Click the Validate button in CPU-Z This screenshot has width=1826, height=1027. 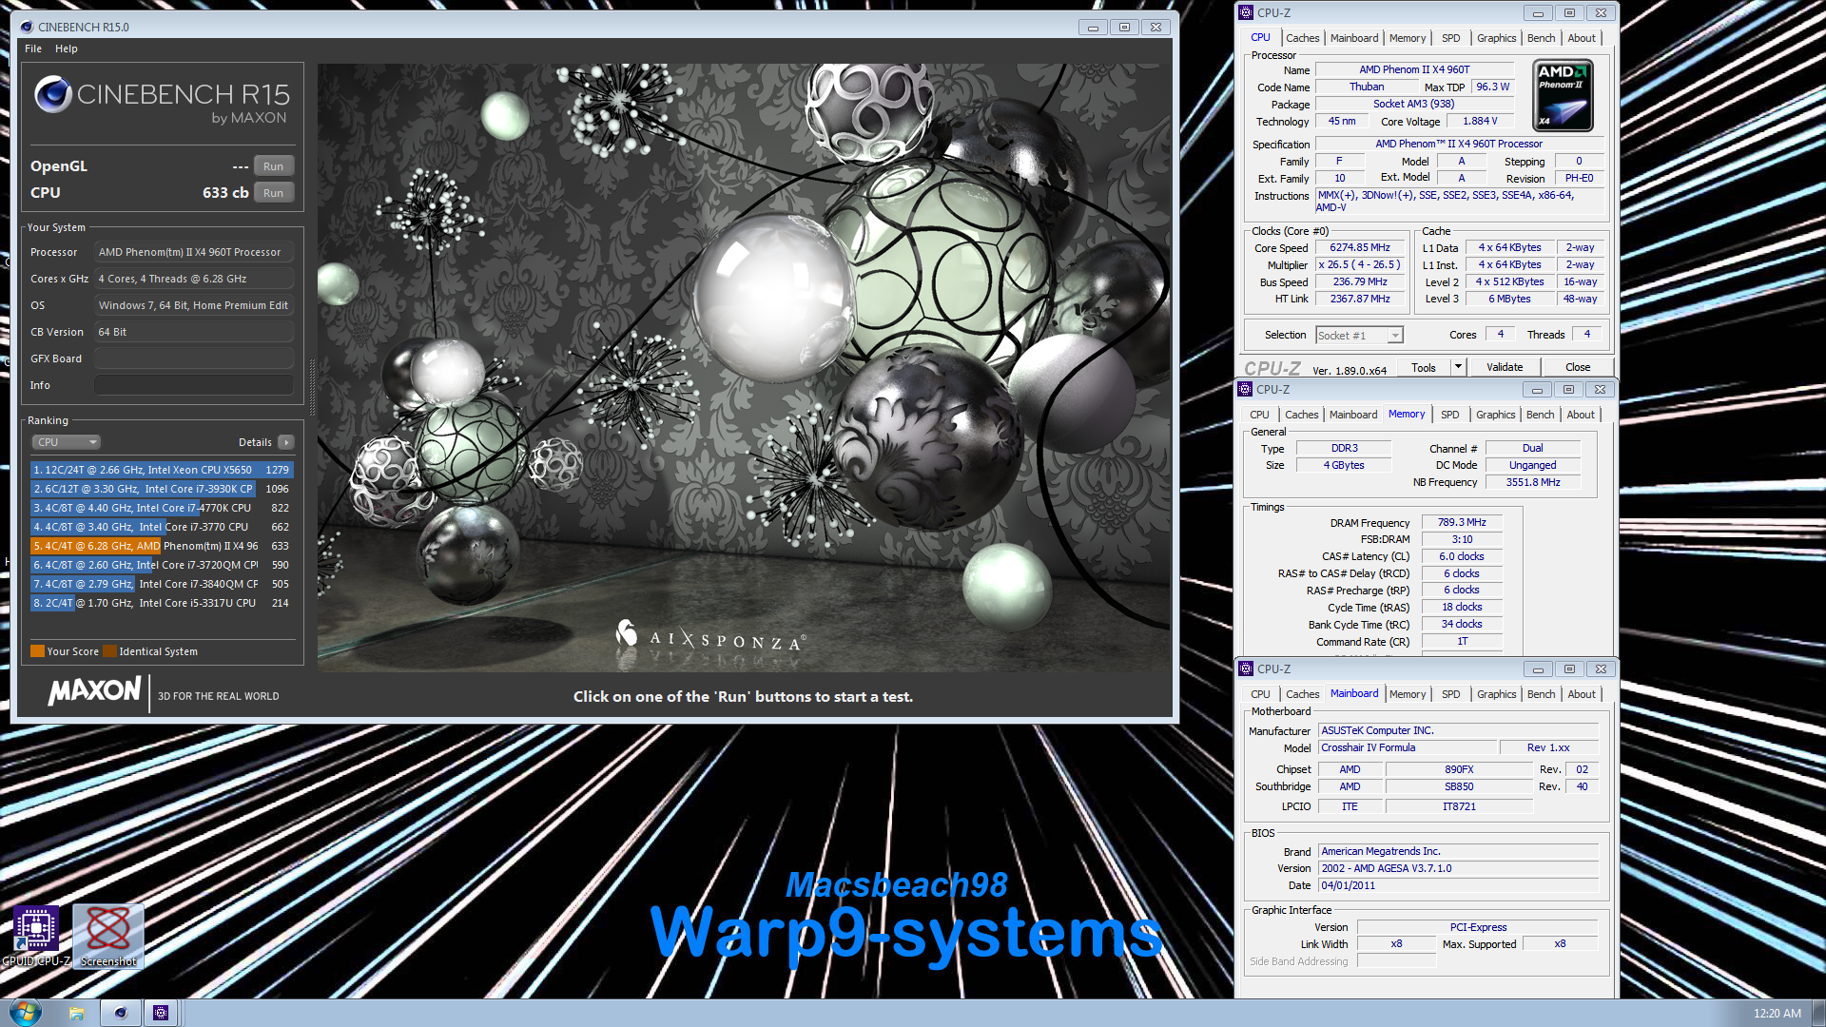[x=1505, y=367]
